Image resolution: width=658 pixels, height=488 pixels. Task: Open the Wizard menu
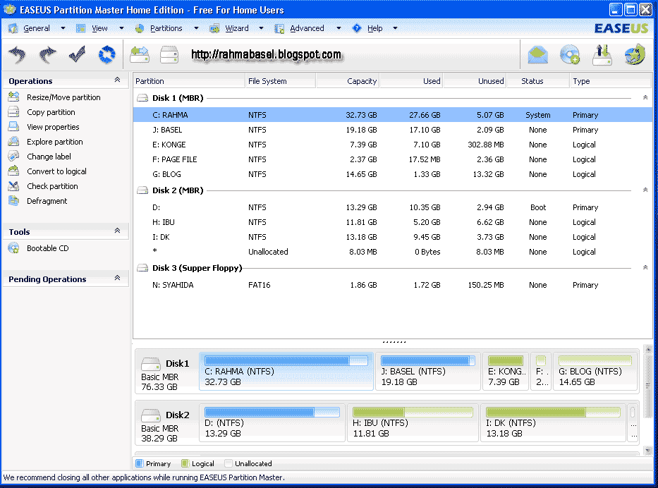[x=237, y=28]
